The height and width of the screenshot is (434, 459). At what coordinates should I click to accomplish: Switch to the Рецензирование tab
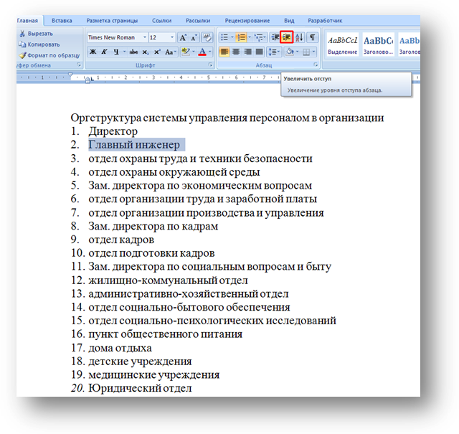coord(247,21)
